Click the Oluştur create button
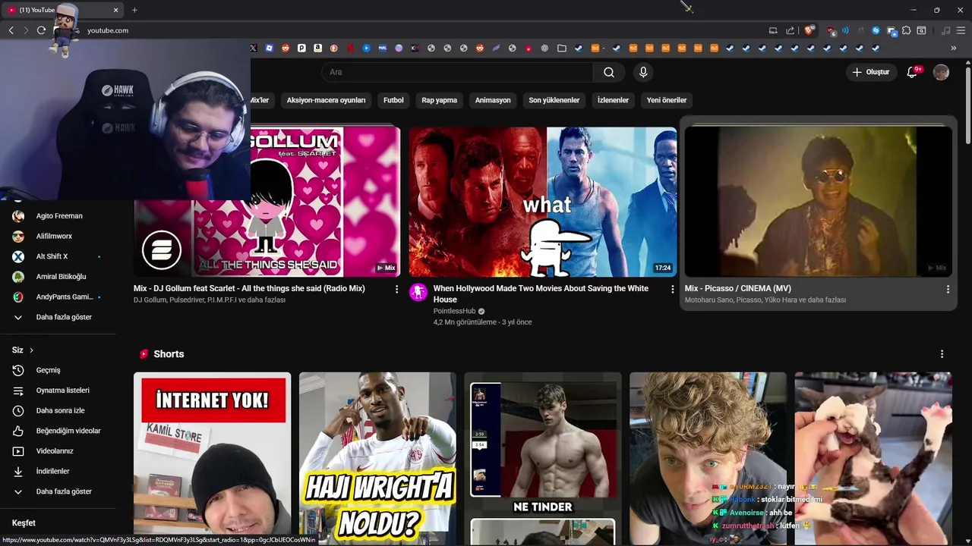Viewport: 972px width, 546px height. coord(870,72)
